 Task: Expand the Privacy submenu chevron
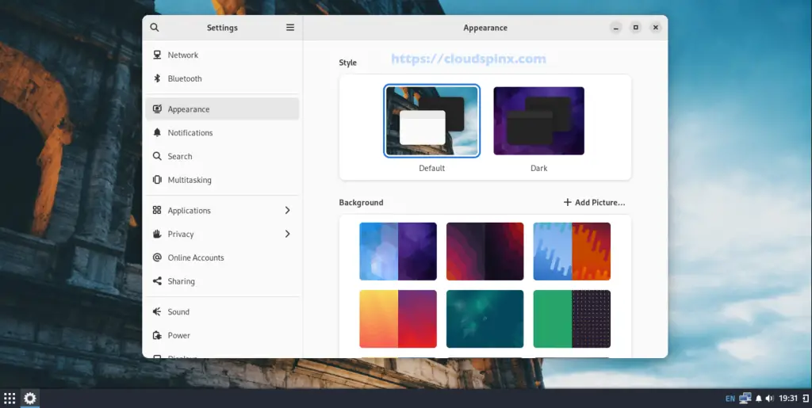(287, 235)
